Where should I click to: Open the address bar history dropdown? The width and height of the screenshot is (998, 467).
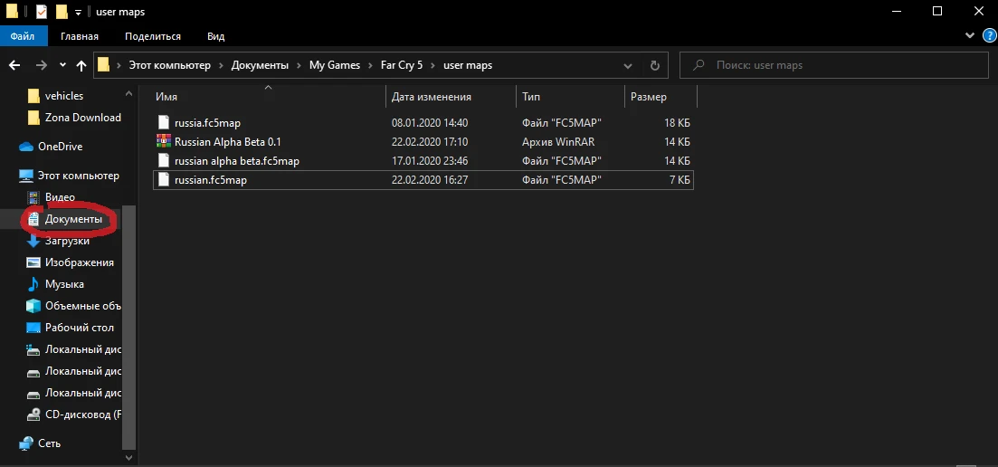(x=628, y=65)
